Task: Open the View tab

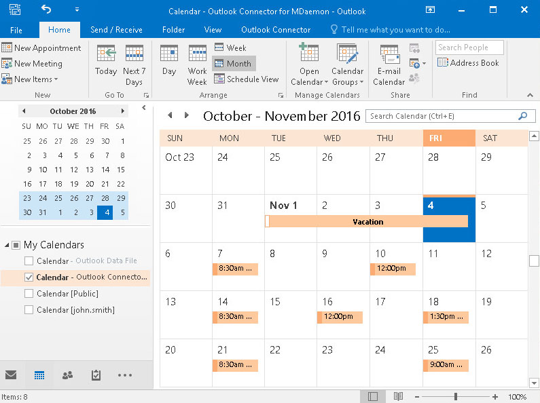Action: 213,30
